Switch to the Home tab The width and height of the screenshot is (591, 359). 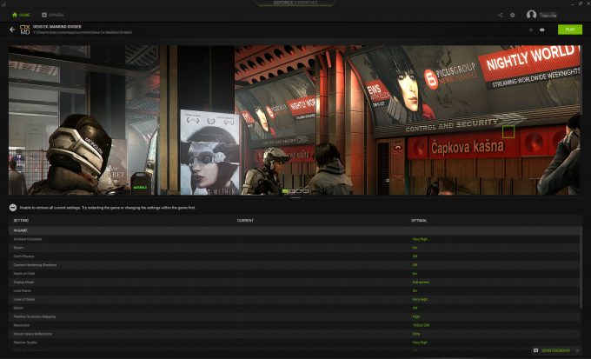21,15
